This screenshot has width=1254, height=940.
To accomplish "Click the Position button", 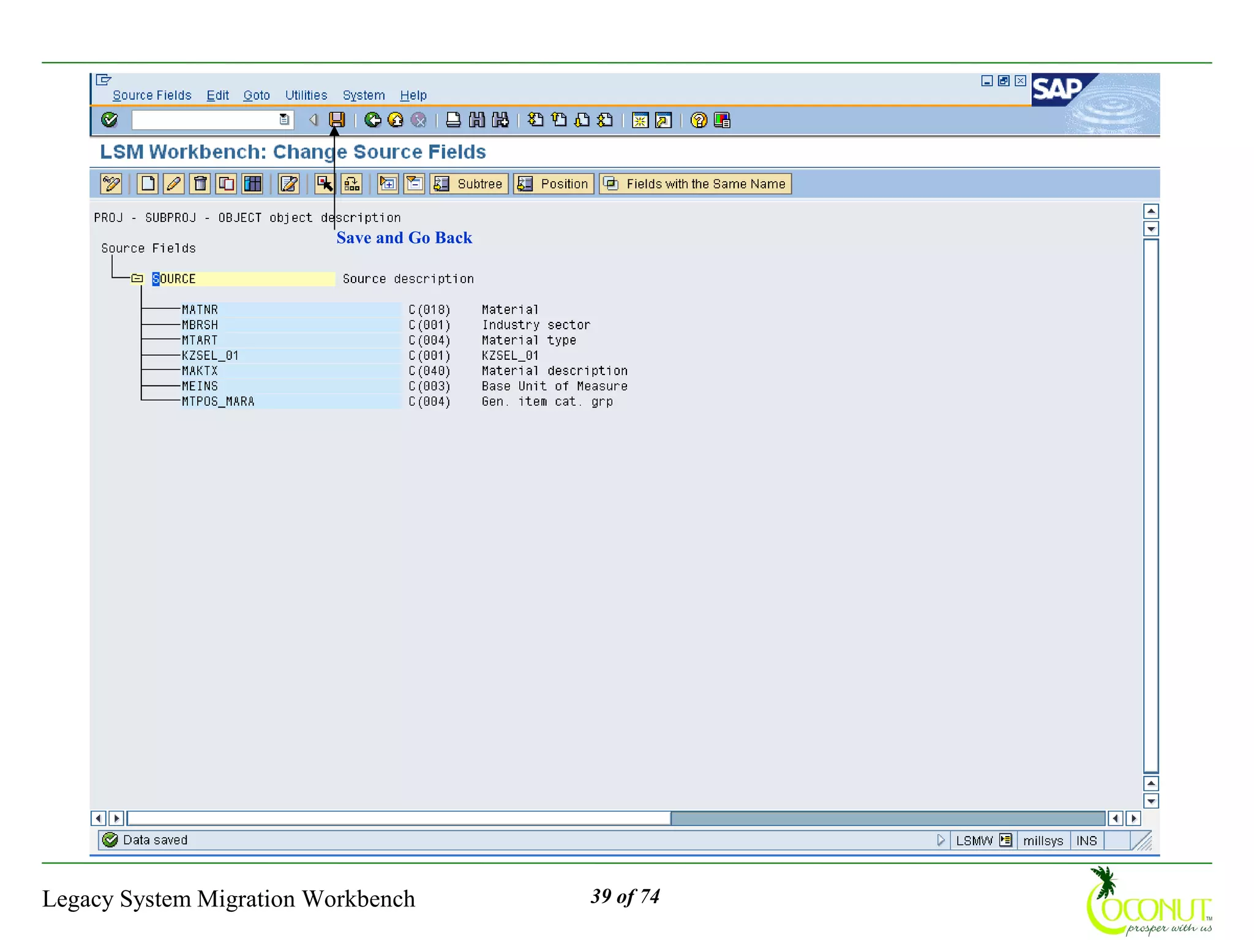I will [x=553, y=184].
